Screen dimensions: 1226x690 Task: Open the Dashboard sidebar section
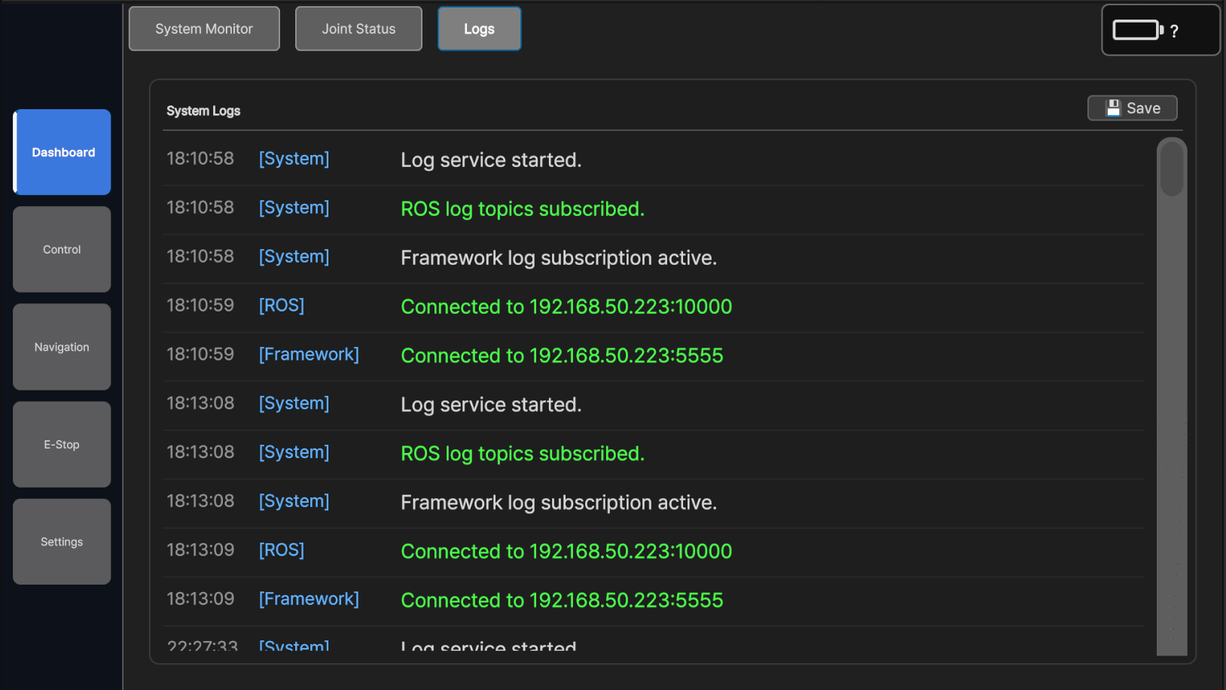click(x=63, y=152)
